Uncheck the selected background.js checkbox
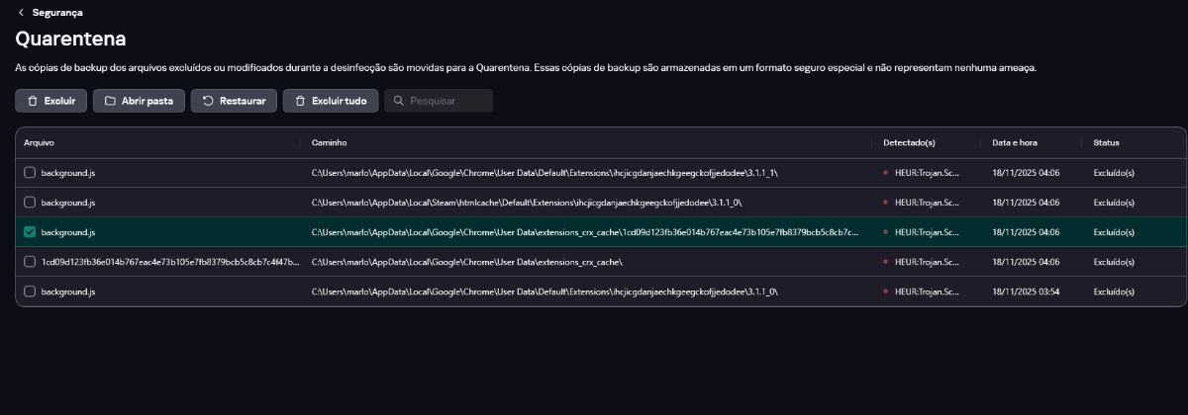The image size is (1188, 415). 30,232
